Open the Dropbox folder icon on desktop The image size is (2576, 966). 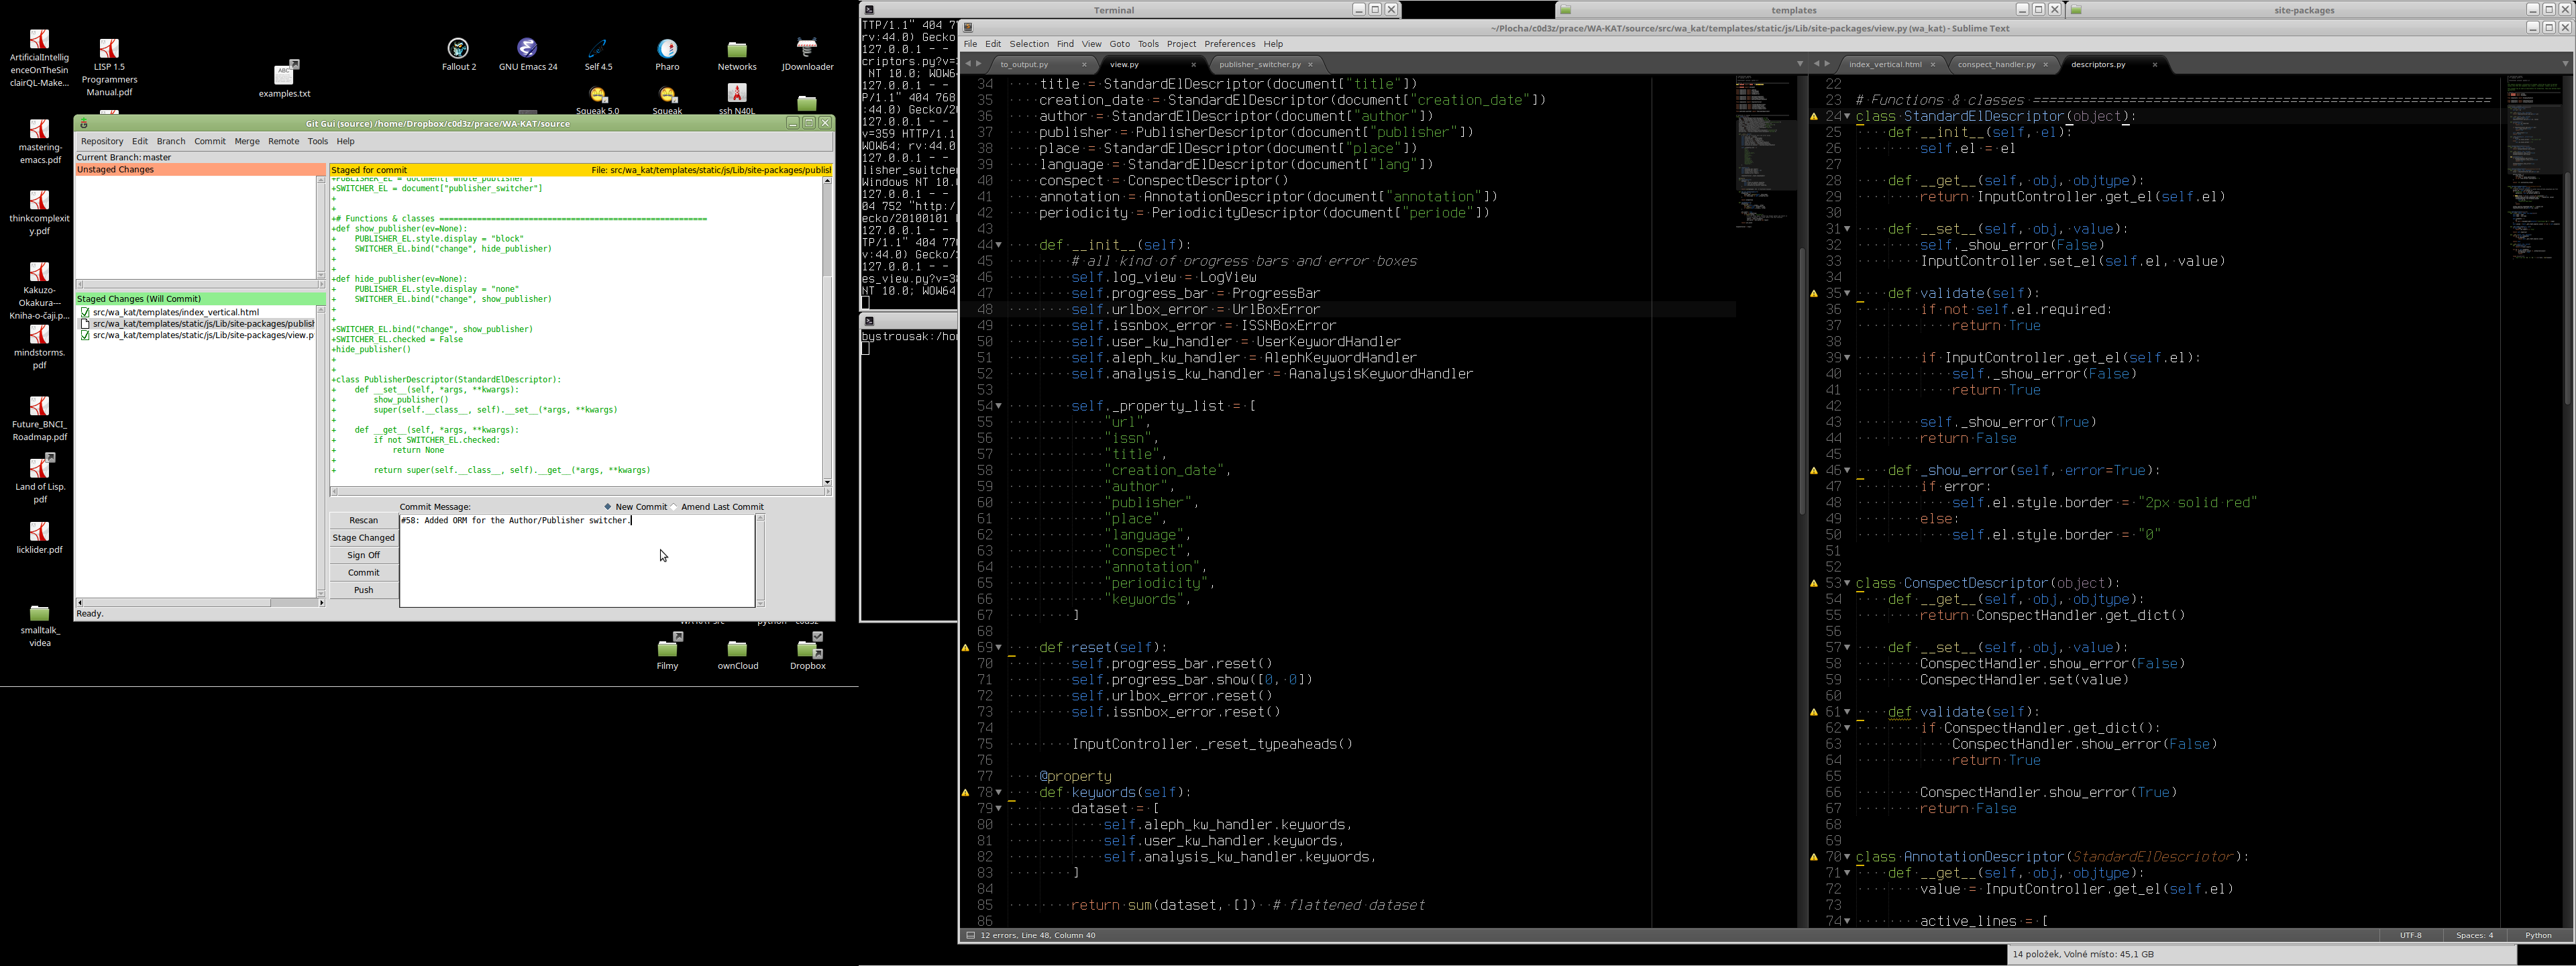(x=808, y=650)
